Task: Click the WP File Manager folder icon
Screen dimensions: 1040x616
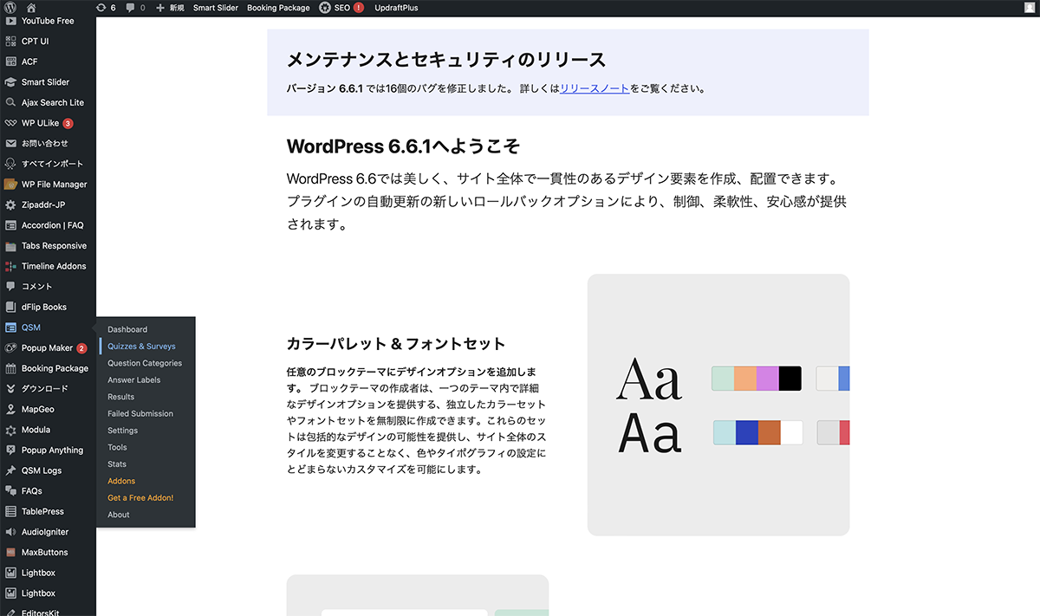Action: coord(10,185)
